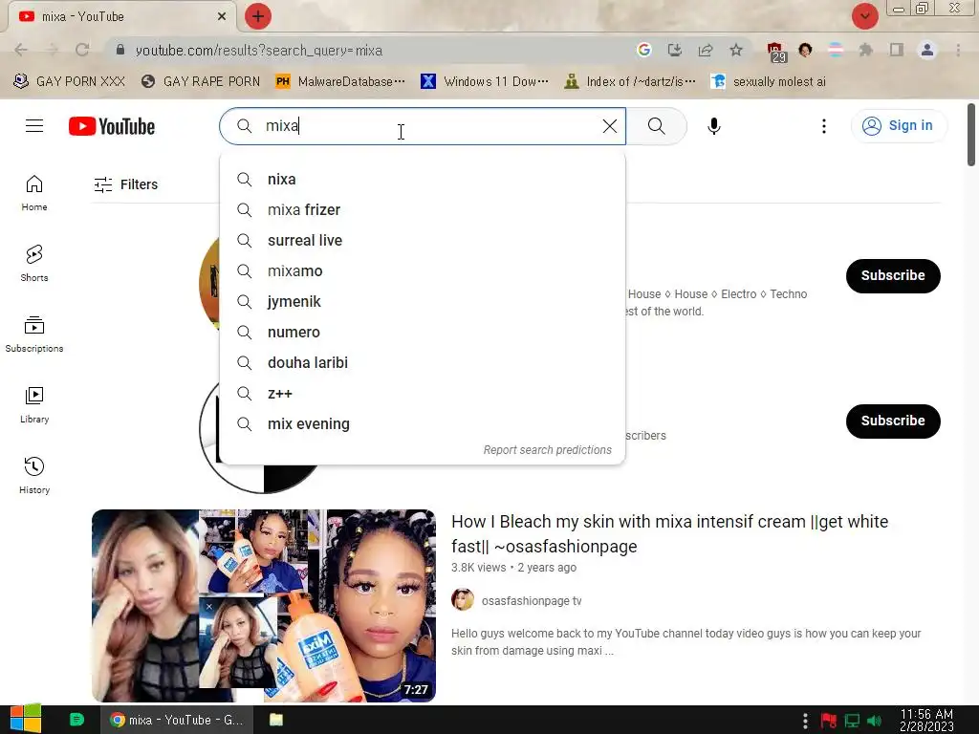This screenshot has width=979, height=734.
Task: Click the Sign in button
Action: (x=899, y=126)
